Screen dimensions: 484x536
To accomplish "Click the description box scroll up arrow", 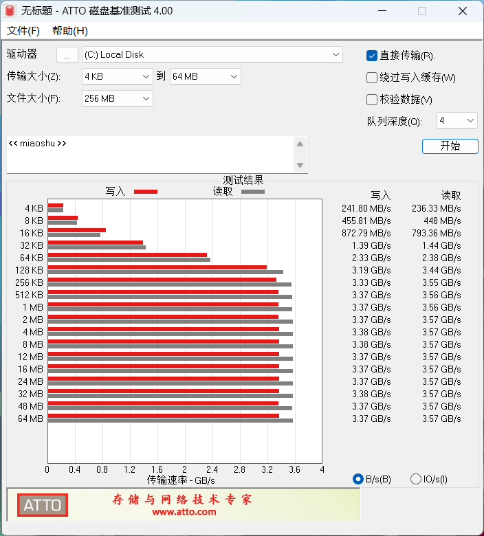I will 300,144.
